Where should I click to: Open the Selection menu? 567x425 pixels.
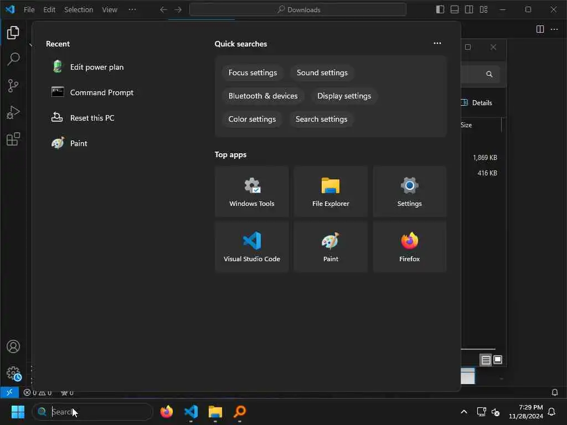click(79, 10)
